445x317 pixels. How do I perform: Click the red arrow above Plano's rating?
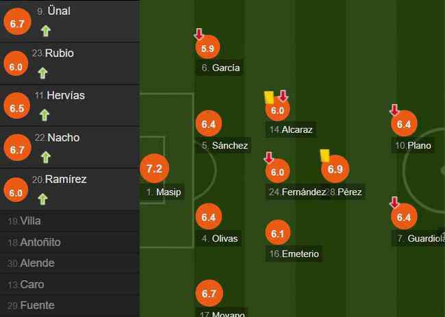point(394,110)
